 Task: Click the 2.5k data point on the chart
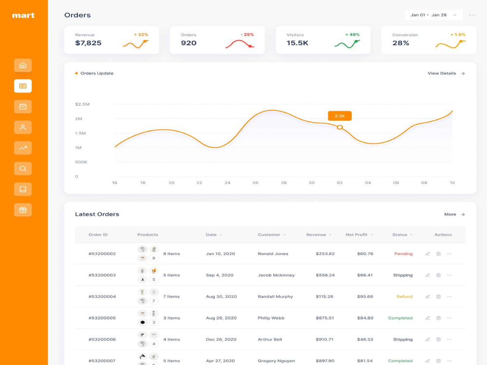point(340,127)
